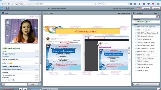This screenshot has height=90, width=161.
Task: Click the webcam video of Катерина Дунай
Action: pos(21,31)
